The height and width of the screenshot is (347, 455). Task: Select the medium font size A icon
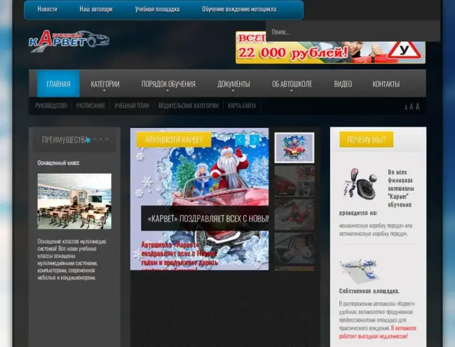[411, 107]
